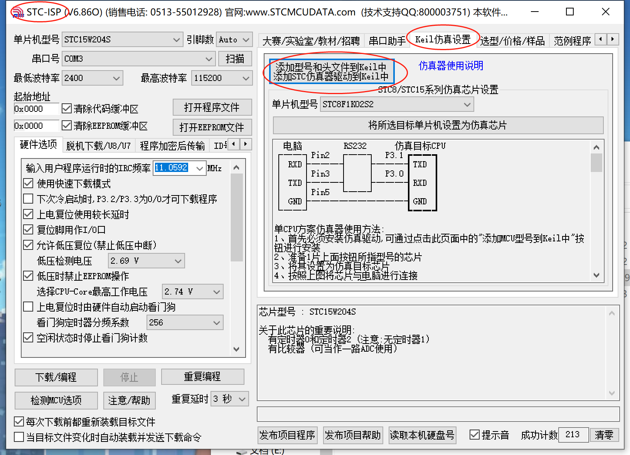Switch to 脱机下载/U8/U7 tab
This screenshot has width=630, height=455.
pyautogui.click(x=98, y=146)
